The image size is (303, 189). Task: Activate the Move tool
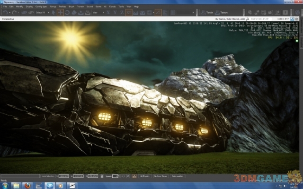(60, 13)
